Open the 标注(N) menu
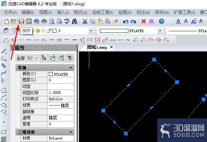This screenshot has height=142, width=207. (143, 13)
